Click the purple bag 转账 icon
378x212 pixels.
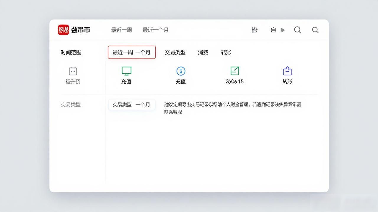coord(287,71)
